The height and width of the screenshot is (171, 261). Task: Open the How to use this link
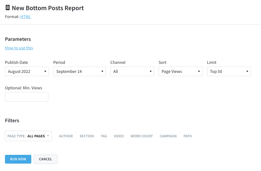[19, 48]
